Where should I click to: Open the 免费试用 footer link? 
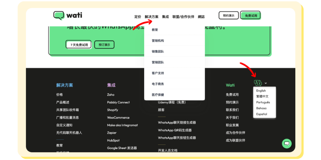click(x=232, y=95)
